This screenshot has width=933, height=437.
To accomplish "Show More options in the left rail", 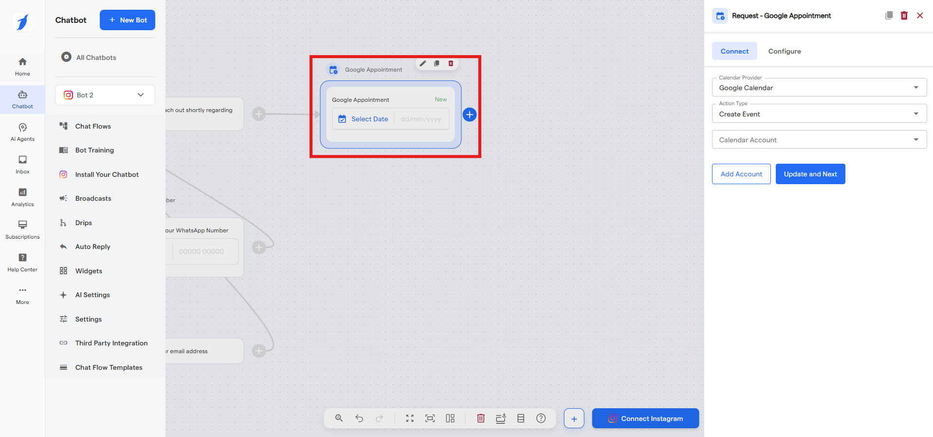I will tap(22, 295).
